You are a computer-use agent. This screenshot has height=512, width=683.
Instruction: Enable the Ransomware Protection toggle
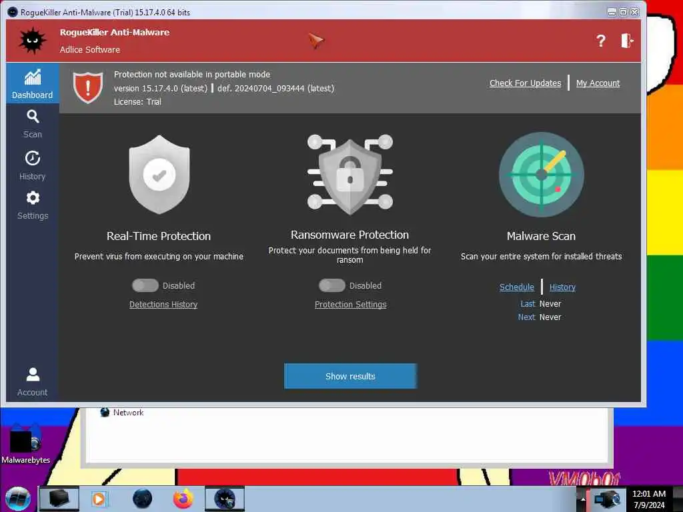(x=332, y=285)
